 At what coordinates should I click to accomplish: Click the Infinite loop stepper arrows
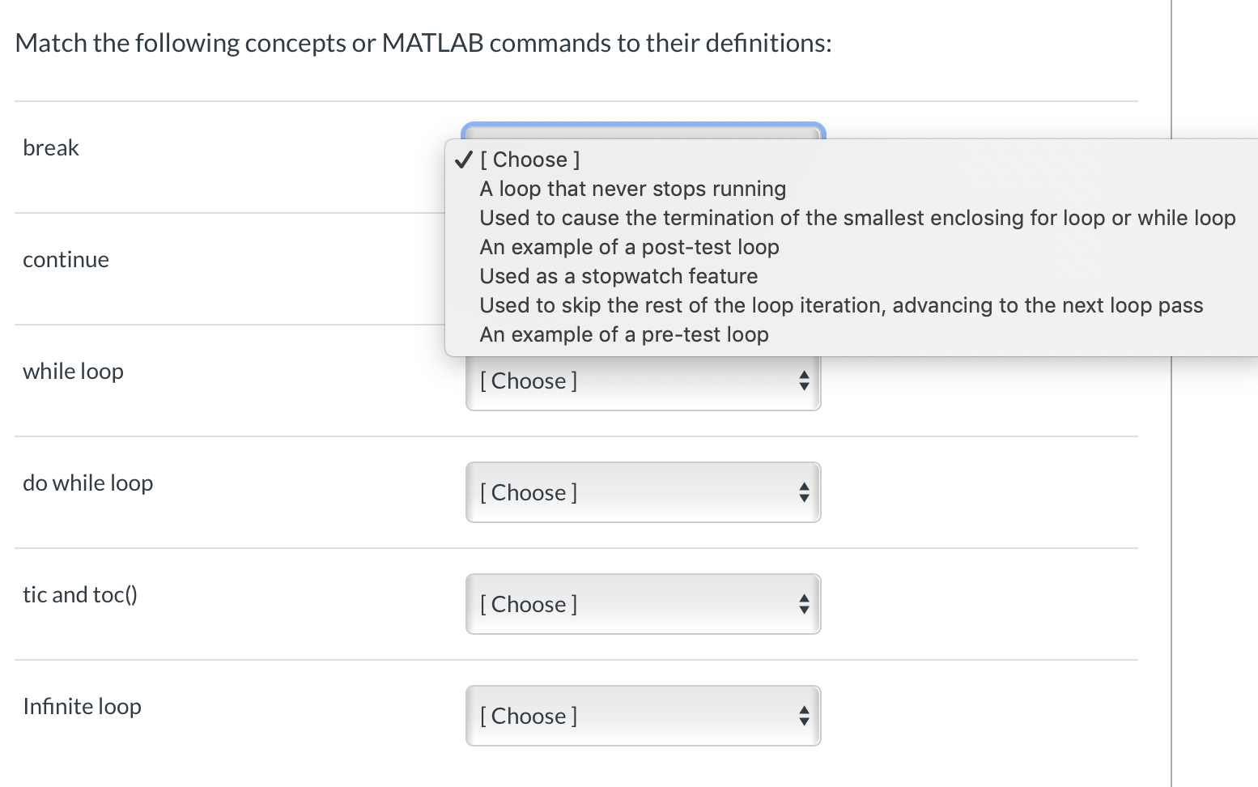[804, 716]
